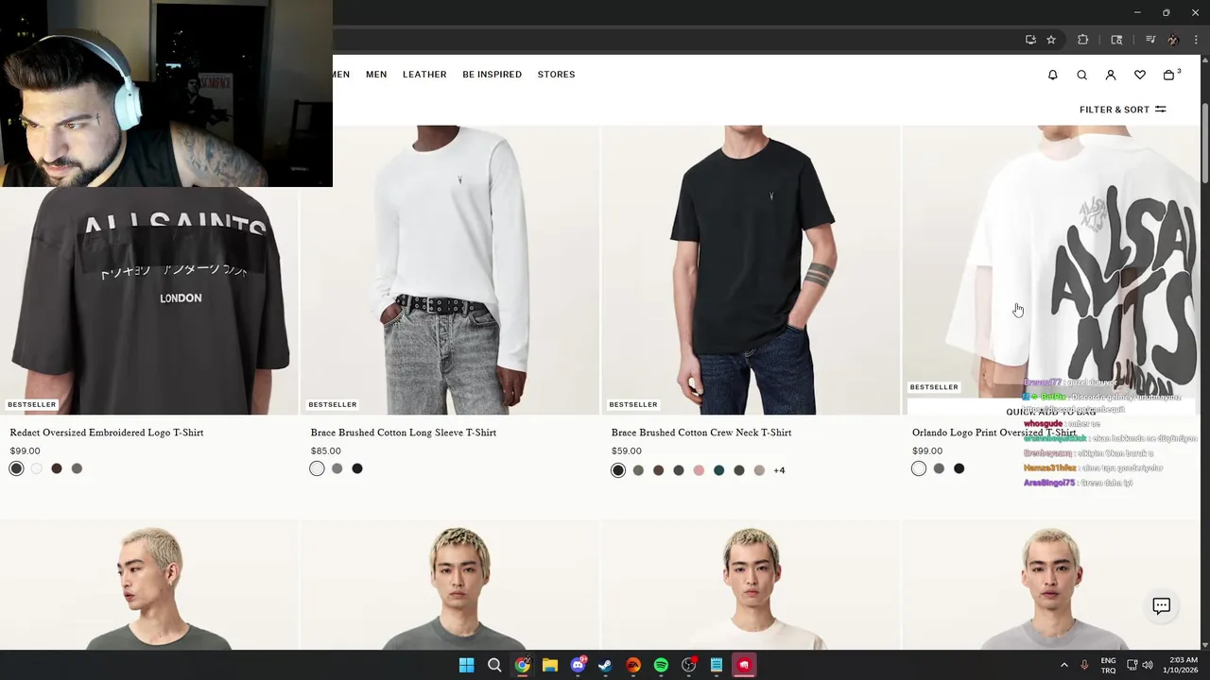1210x680 pixels.
Task: Select white swatch on Redact Oversized T-Shirt
Action: tap(37, 468)
